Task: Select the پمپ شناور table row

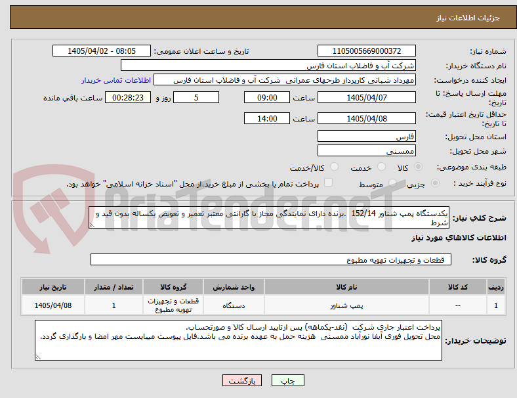Action: point(263,305)
